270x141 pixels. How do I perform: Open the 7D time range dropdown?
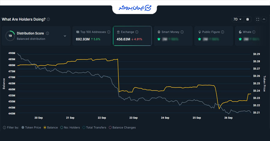click(x=237, y=19)
